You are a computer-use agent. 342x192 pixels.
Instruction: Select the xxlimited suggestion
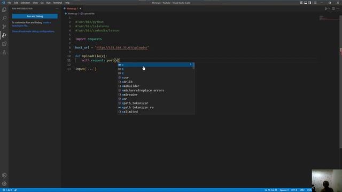point(156,111)
